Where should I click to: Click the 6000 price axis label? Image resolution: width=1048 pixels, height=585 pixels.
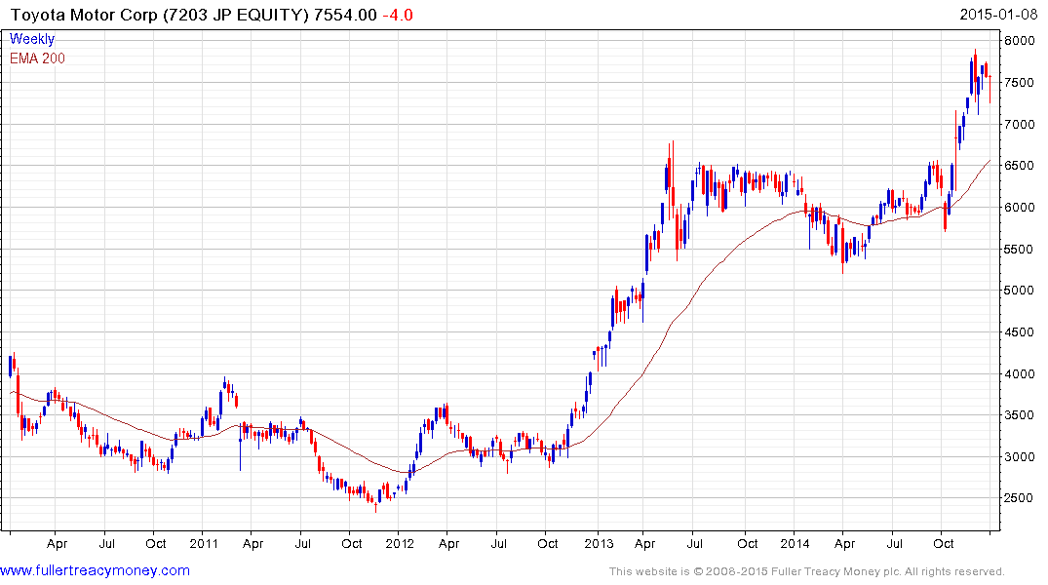pyautogui.click(x=1020, y=208)
